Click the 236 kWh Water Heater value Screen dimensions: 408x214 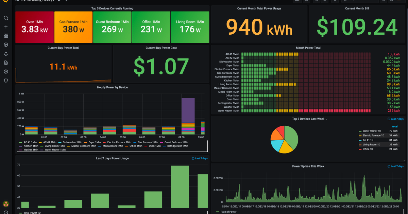[x=393, y=111]
